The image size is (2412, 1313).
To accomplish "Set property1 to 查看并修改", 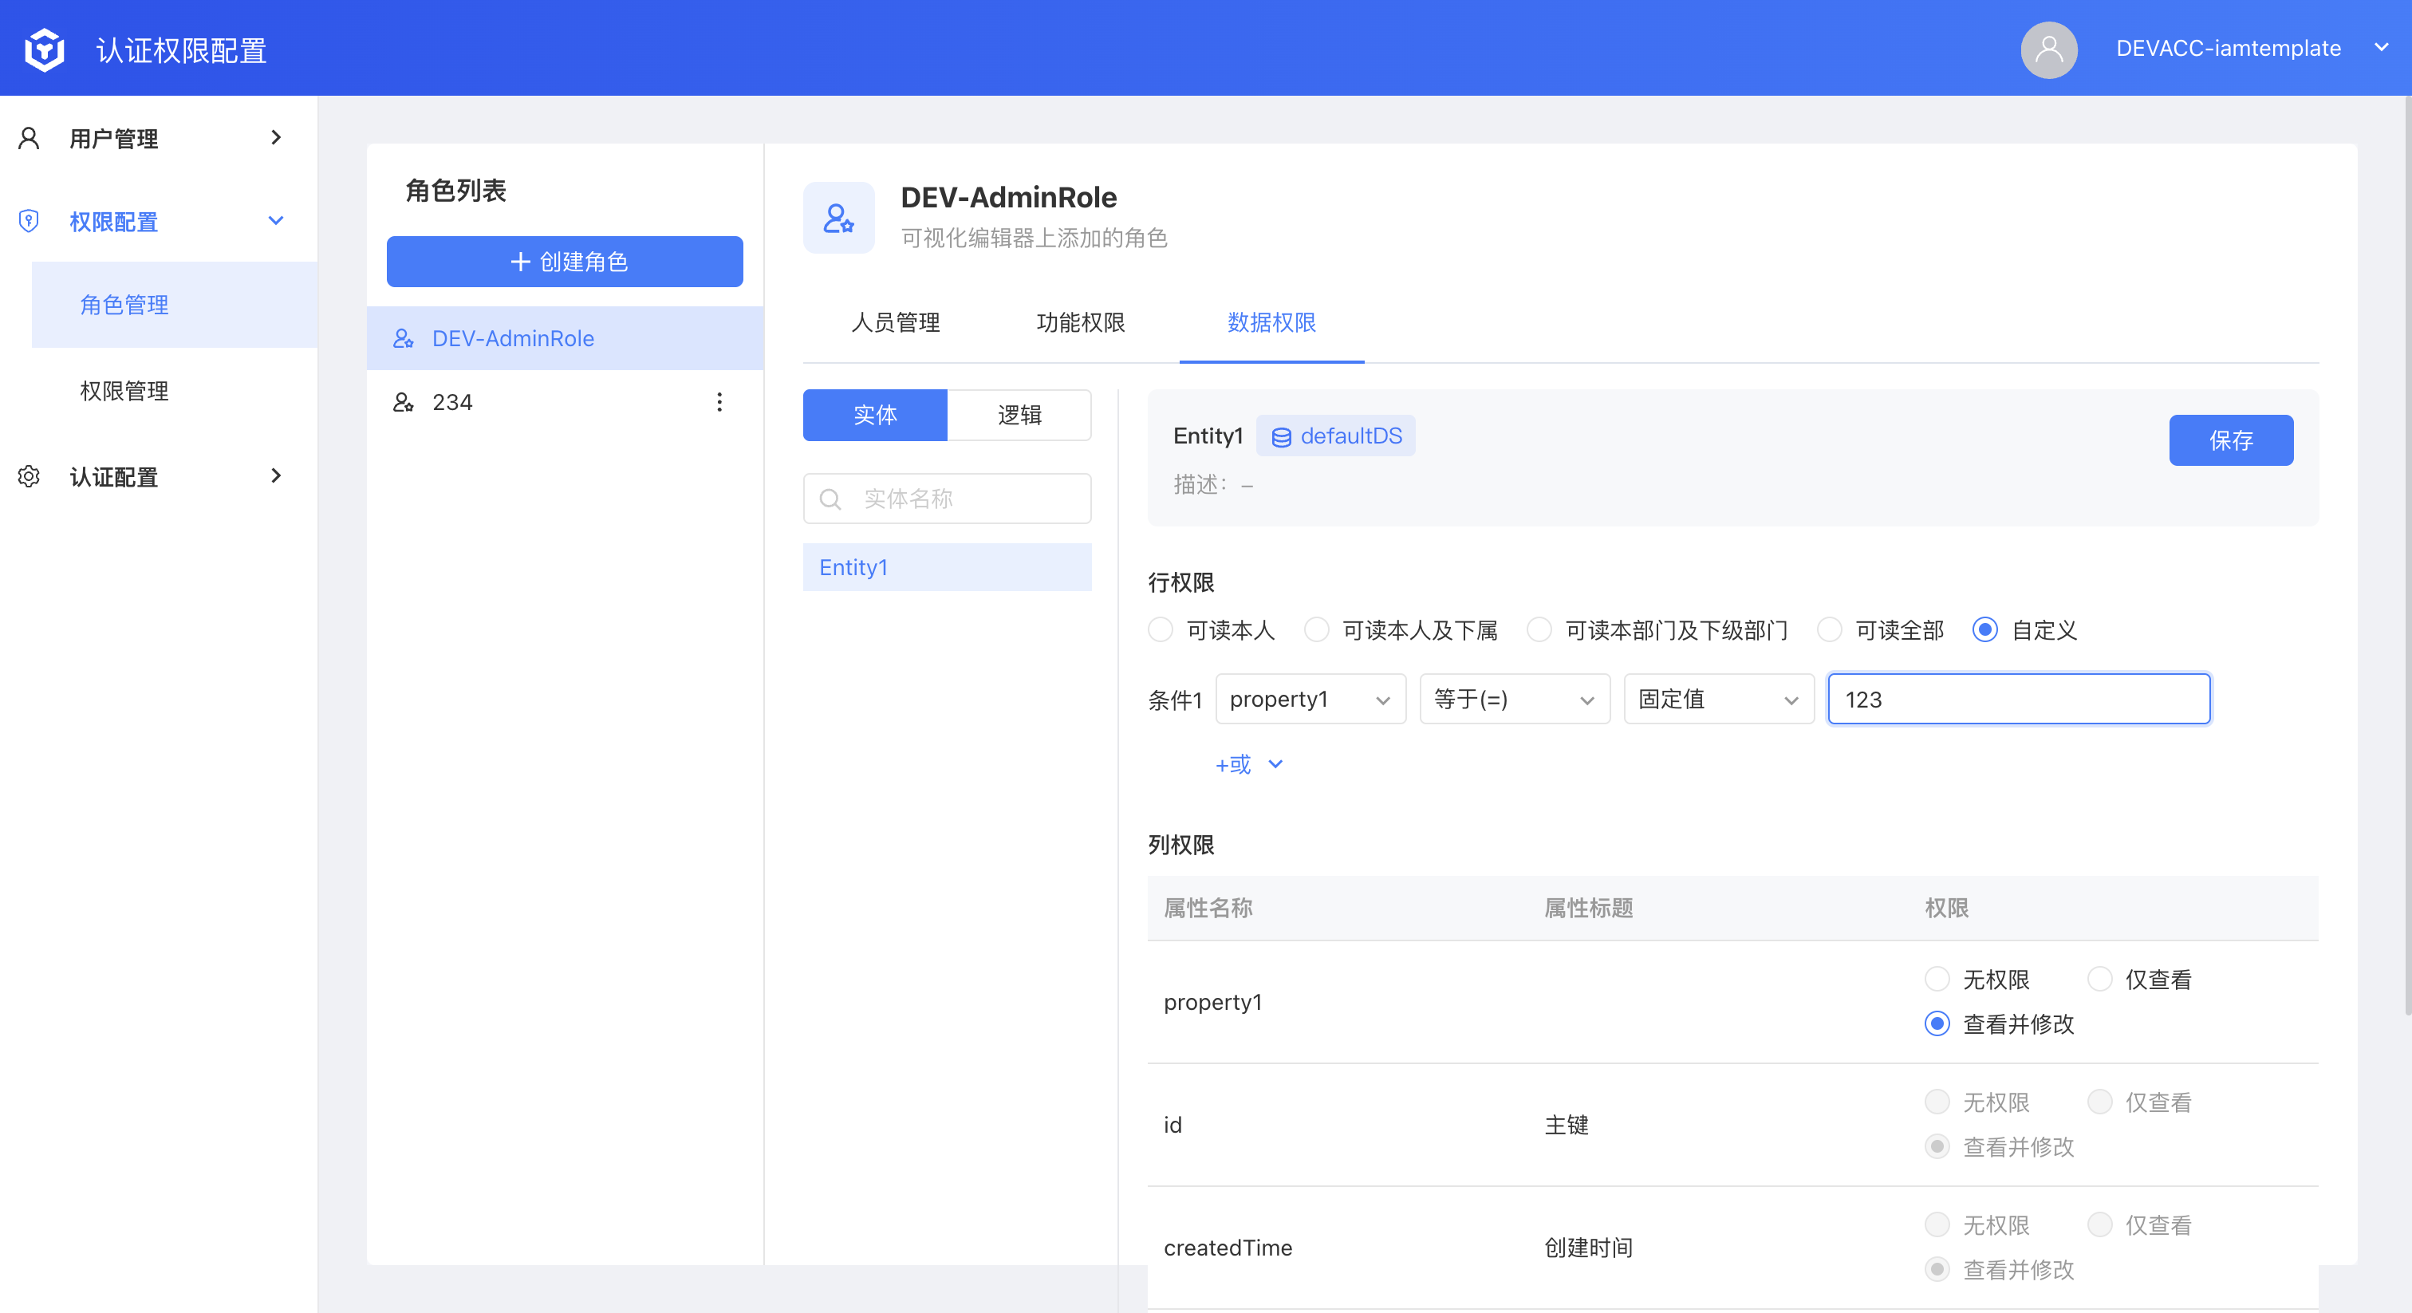I will 1937,1023.
